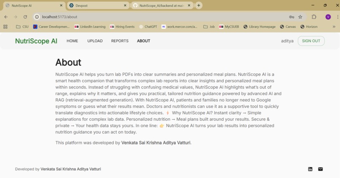The image size is (340, 178).
Task: Open Horizon bookmark
Action: 309,27
